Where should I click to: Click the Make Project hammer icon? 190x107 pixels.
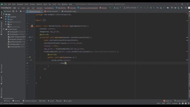pos(110,8)
